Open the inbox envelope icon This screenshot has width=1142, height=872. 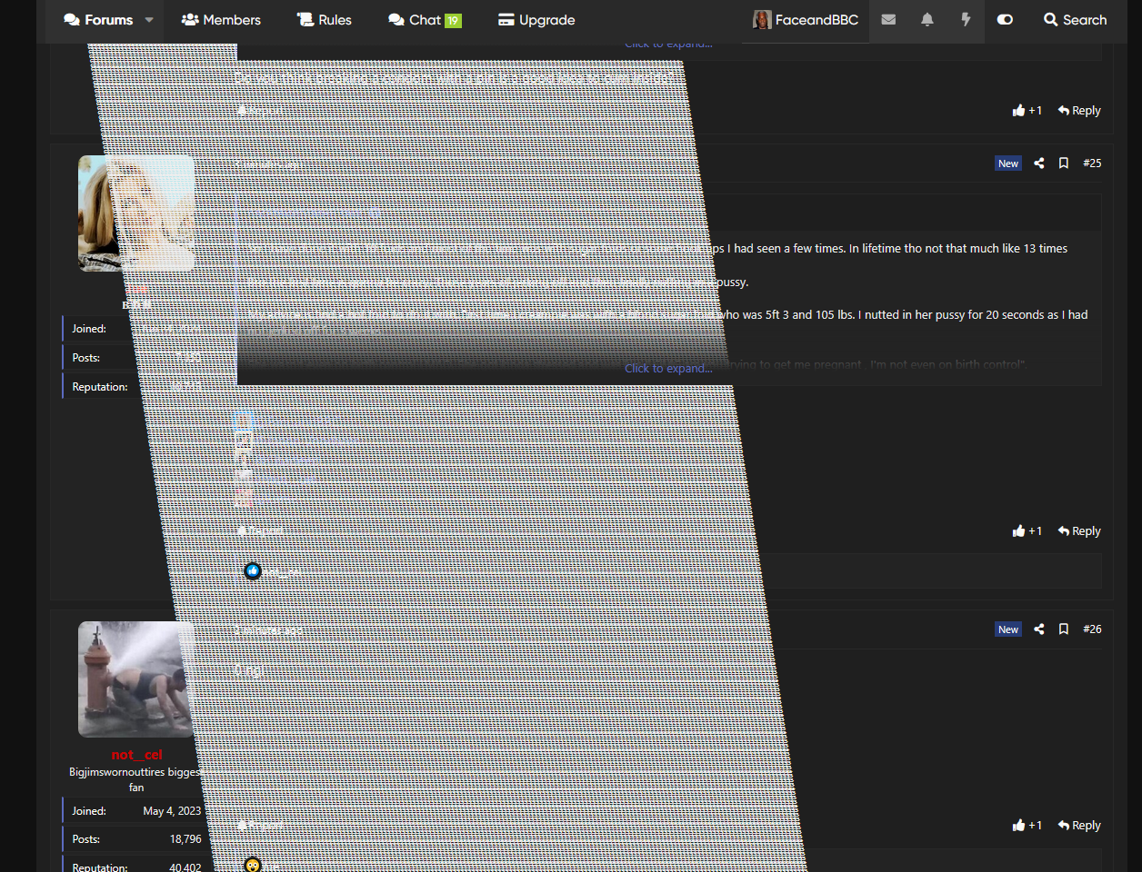coord(888,20)
